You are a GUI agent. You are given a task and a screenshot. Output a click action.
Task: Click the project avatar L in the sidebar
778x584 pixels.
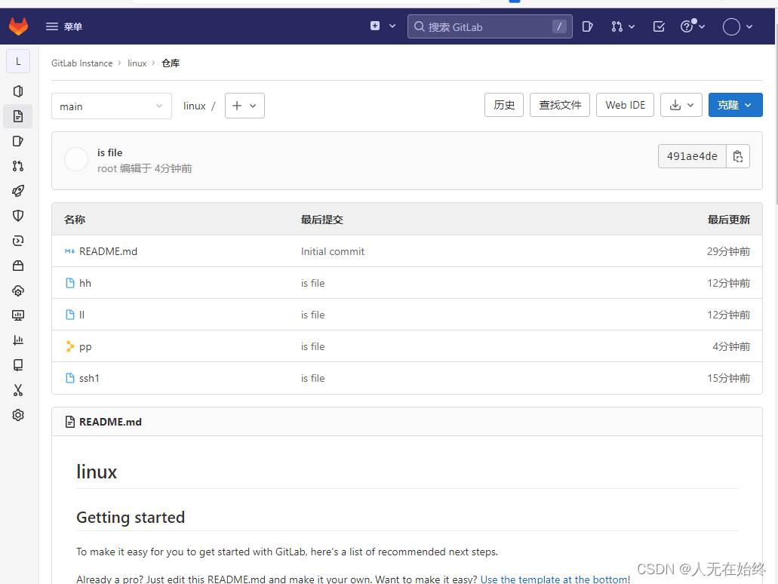(18, 62)
